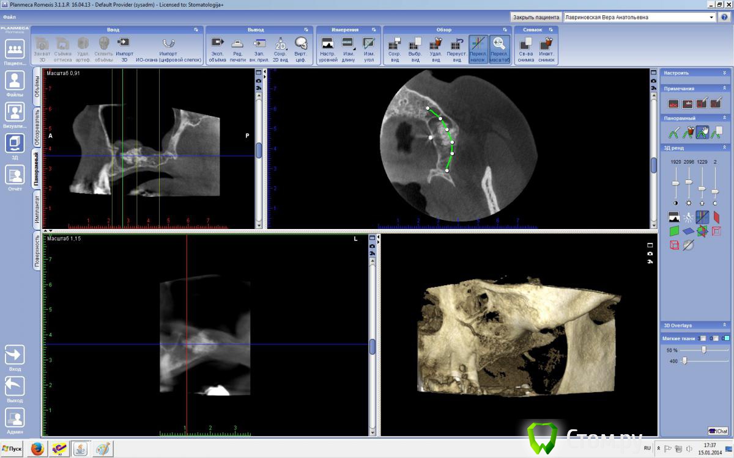The width and height of the screenshot is (734, 458).
Task: Click the IChat button
Action: [x=717, y=431]
